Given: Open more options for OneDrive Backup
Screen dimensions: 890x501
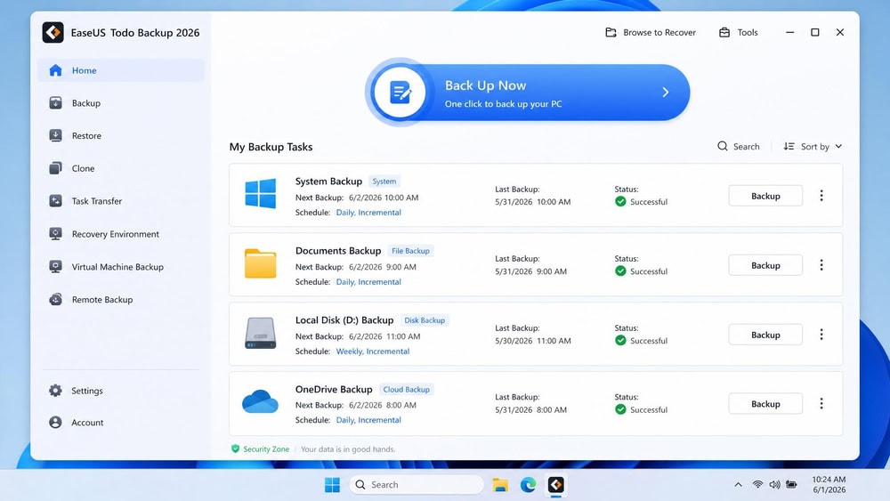Looking at the screenshot, I should coord(821,404).
